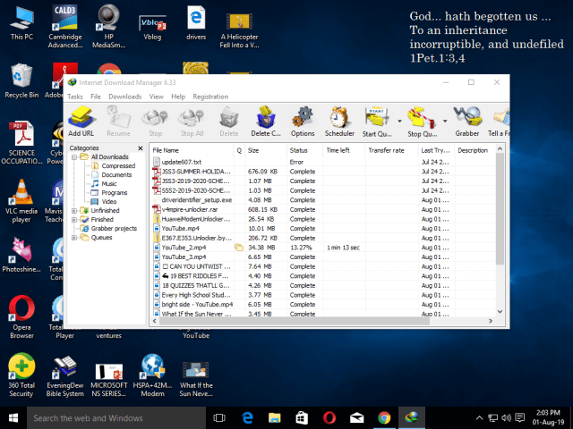
Task: Expand the Unfinished category node
Action: click(74, 210)
